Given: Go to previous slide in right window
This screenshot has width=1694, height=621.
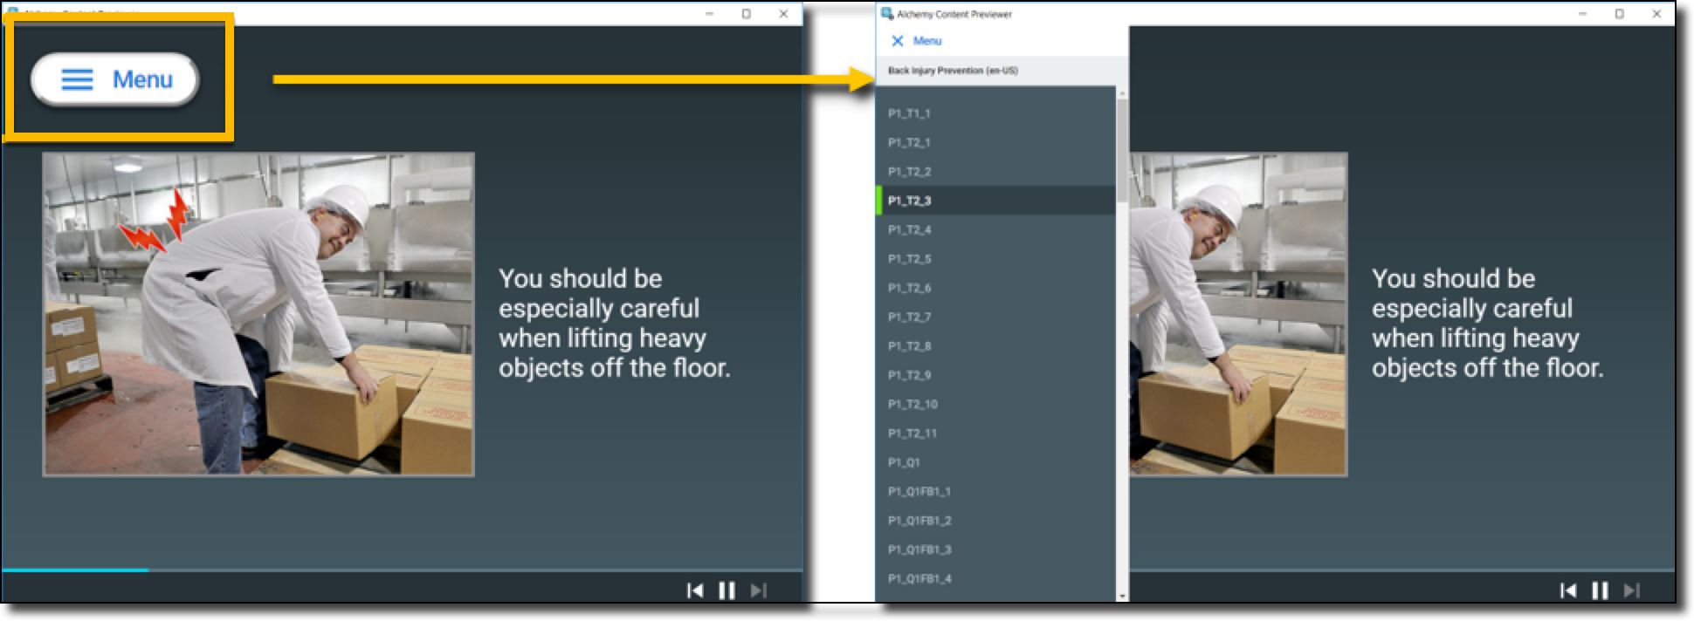Looking at the screenshot, I should click(x=1568, y=590).
